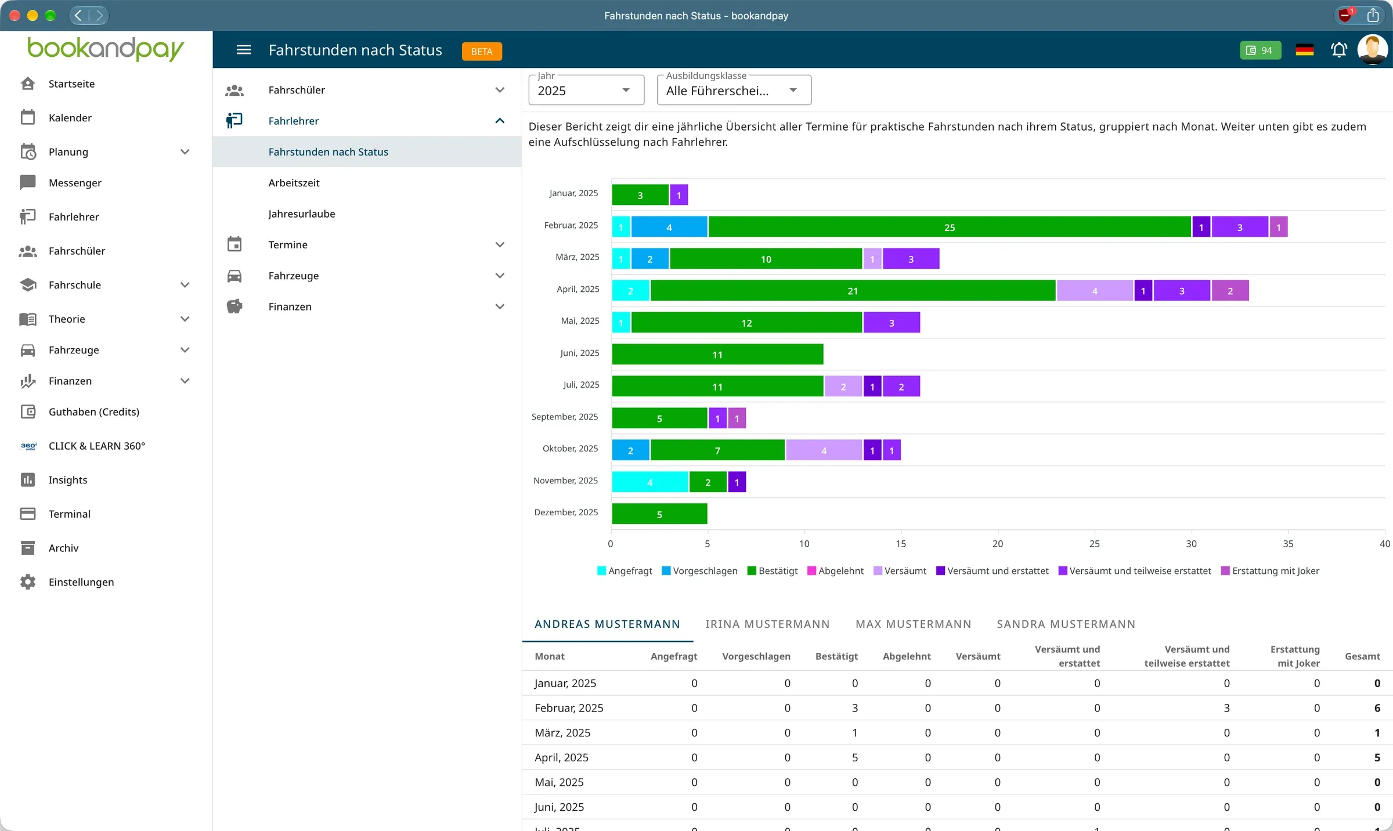Click the Finanzen piggy bank icon in submenu

234,306
